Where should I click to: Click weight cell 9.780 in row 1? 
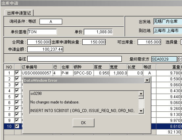point(169,73)
